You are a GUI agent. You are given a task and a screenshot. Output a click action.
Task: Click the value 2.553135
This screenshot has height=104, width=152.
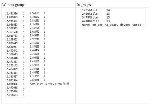tap(35, 47)
